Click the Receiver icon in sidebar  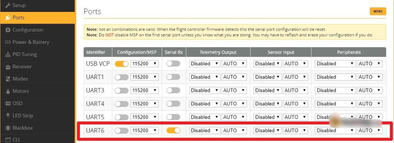(8, 67)
